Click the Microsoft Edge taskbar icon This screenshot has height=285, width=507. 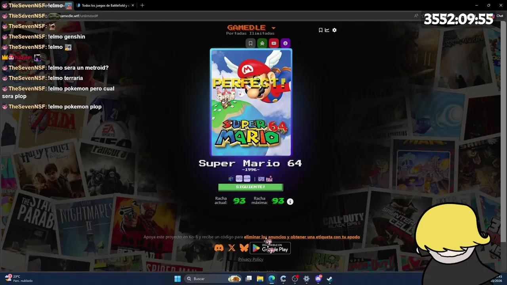271,279
